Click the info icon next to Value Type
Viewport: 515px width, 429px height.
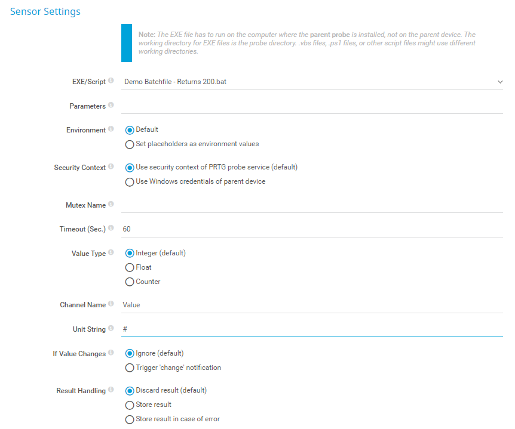(111, 253)
